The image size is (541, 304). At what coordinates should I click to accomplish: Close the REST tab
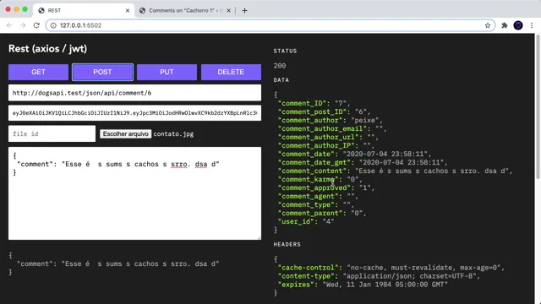pos(128,11)
